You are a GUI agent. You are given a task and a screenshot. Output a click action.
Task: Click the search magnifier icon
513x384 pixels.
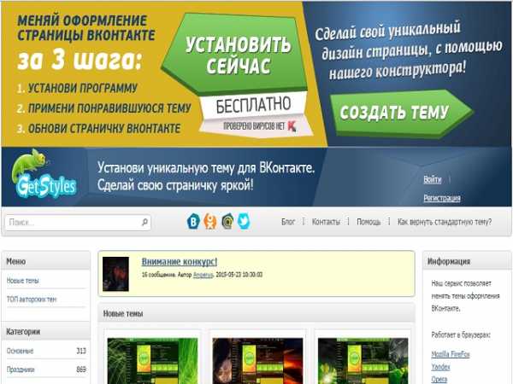pyautogui.click(x=144, y=223)
